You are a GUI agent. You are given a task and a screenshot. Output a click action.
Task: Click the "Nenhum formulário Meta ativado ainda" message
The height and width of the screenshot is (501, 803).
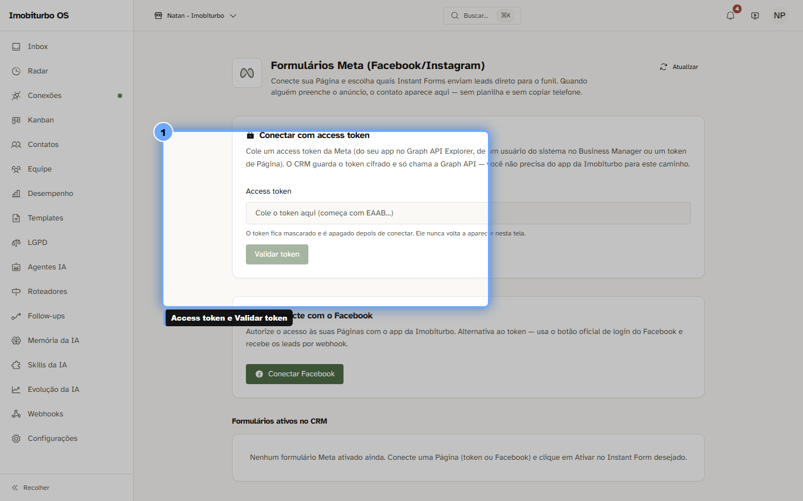(x=468, y=458)
